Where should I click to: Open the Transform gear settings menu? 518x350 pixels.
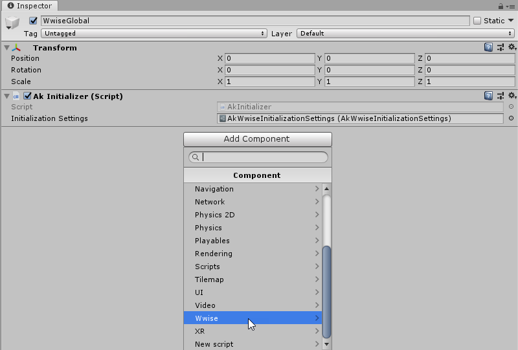pos(512,47)
